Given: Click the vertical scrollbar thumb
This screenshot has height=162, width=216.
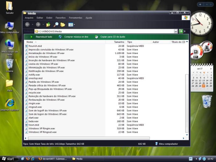Looking at the screenshot, I should (187, 103).
